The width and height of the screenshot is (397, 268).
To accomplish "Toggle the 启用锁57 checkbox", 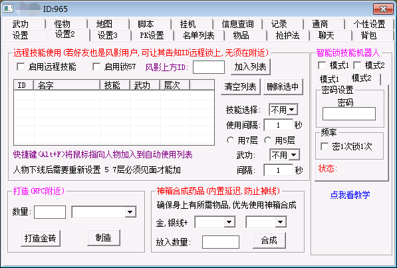I will coord(96,67).
